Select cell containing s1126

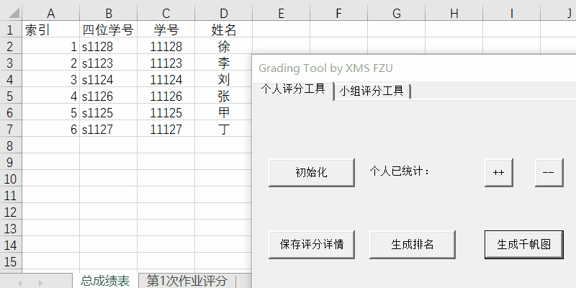[x=109, y=96]
